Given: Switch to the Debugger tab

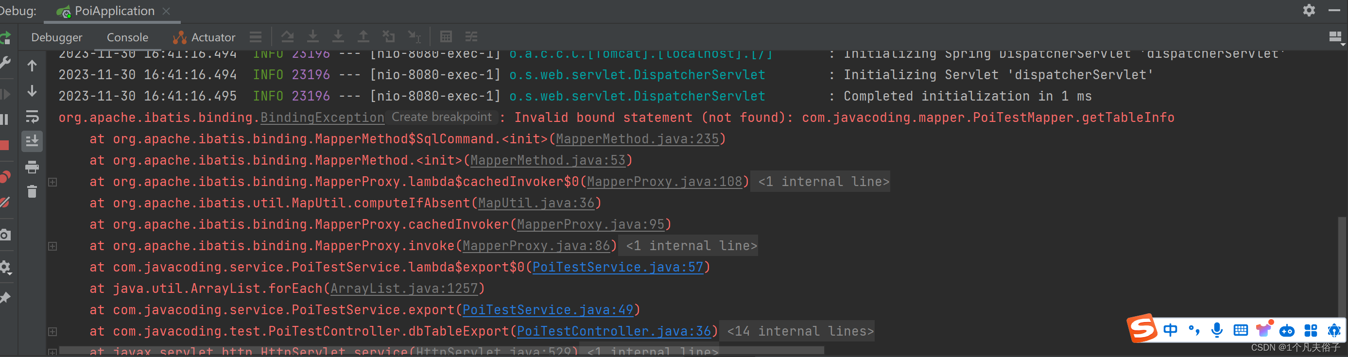Looking at the screenshot, I should [x=56, y=37].
